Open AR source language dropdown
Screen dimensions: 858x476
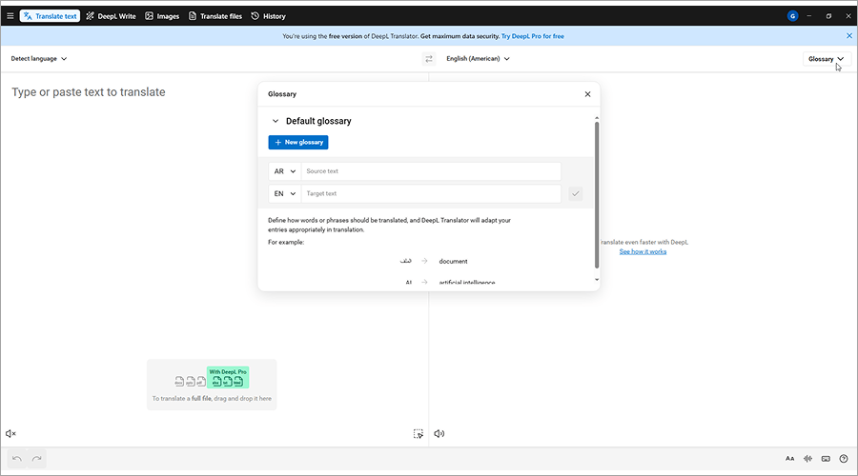(x=284, y=171)
